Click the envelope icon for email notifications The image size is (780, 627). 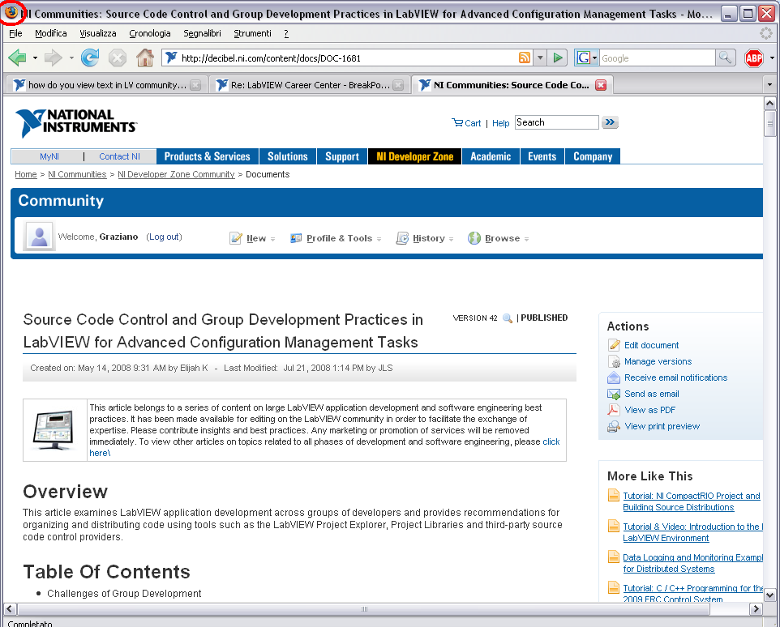[x=614, y=377]
